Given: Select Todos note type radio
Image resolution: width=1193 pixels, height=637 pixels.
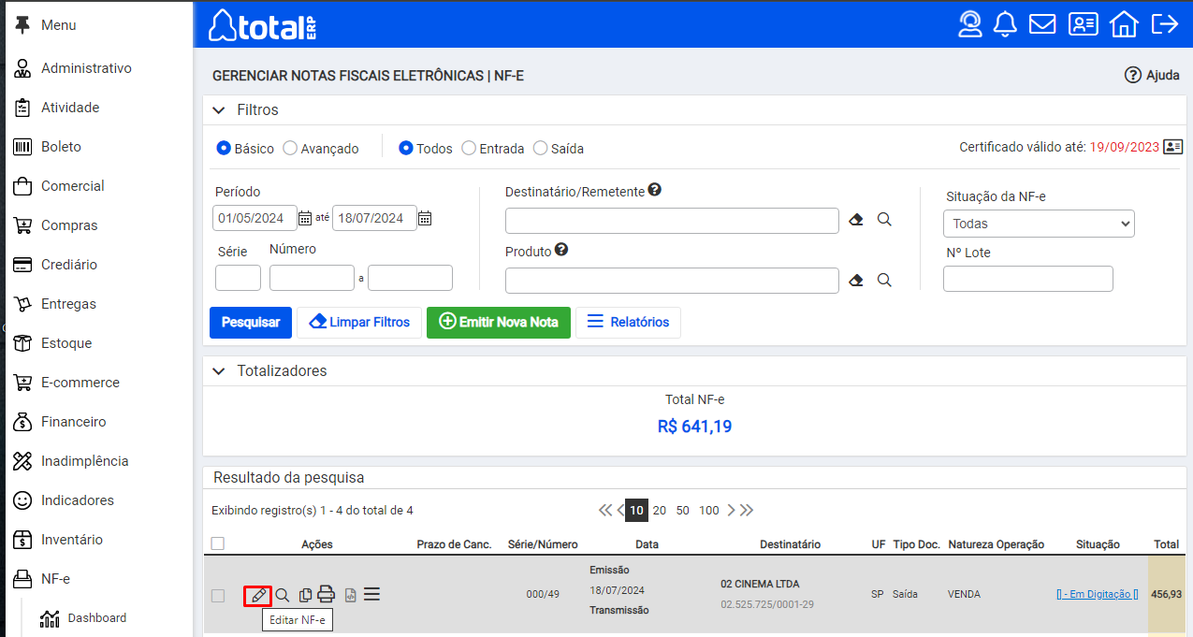Looking at the screenshot, I should 406,148.
